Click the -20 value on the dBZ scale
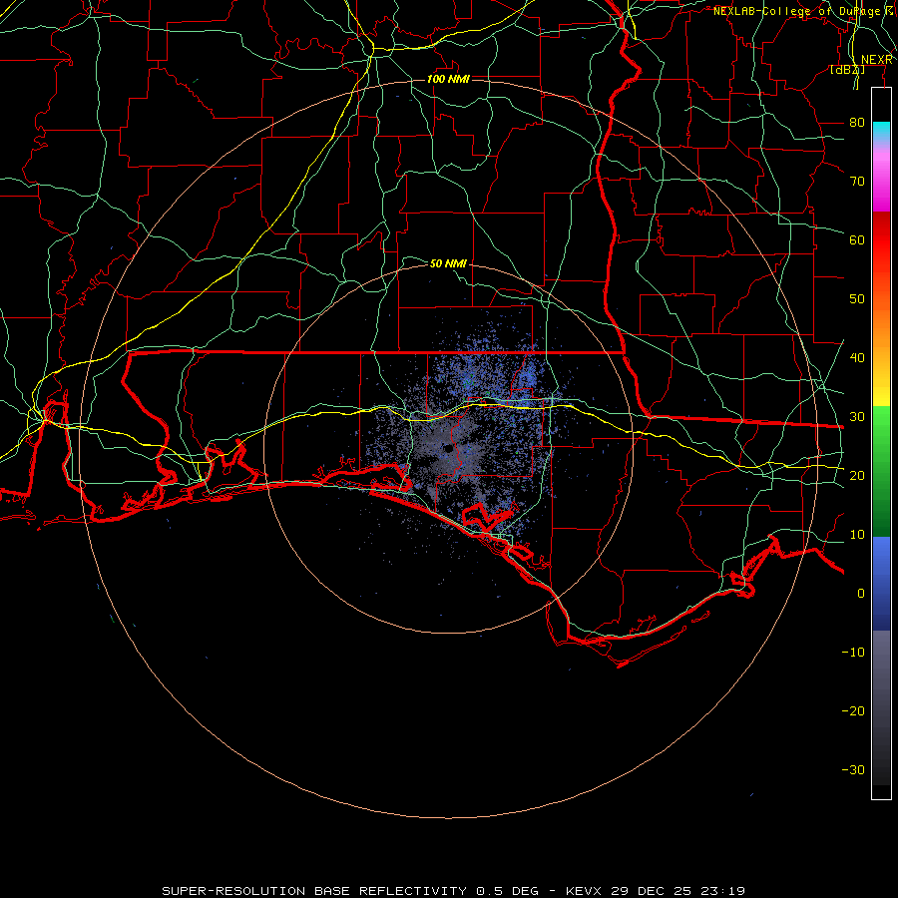The width and height of the screenshot is (898, 898). point(853,710)
